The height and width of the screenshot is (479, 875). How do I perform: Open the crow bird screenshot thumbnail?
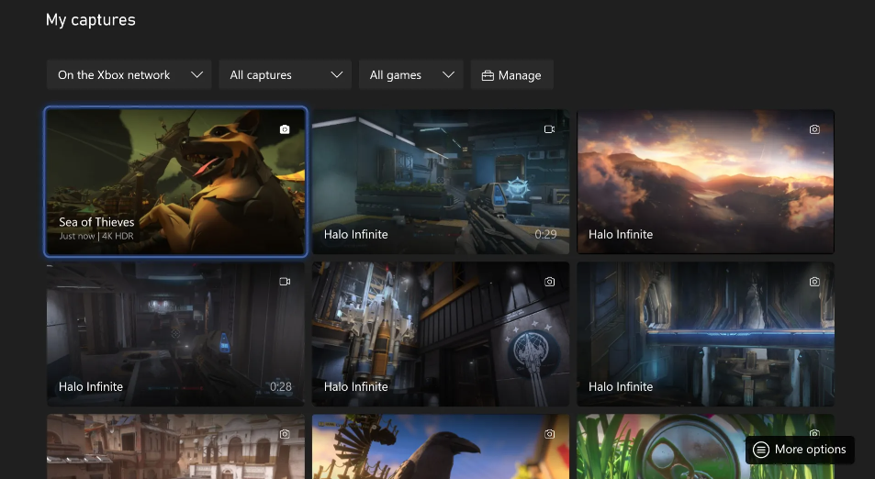441,447
